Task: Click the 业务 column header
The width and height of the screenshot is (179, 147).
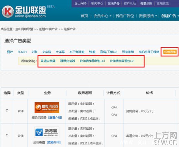Action: point(47,93)
